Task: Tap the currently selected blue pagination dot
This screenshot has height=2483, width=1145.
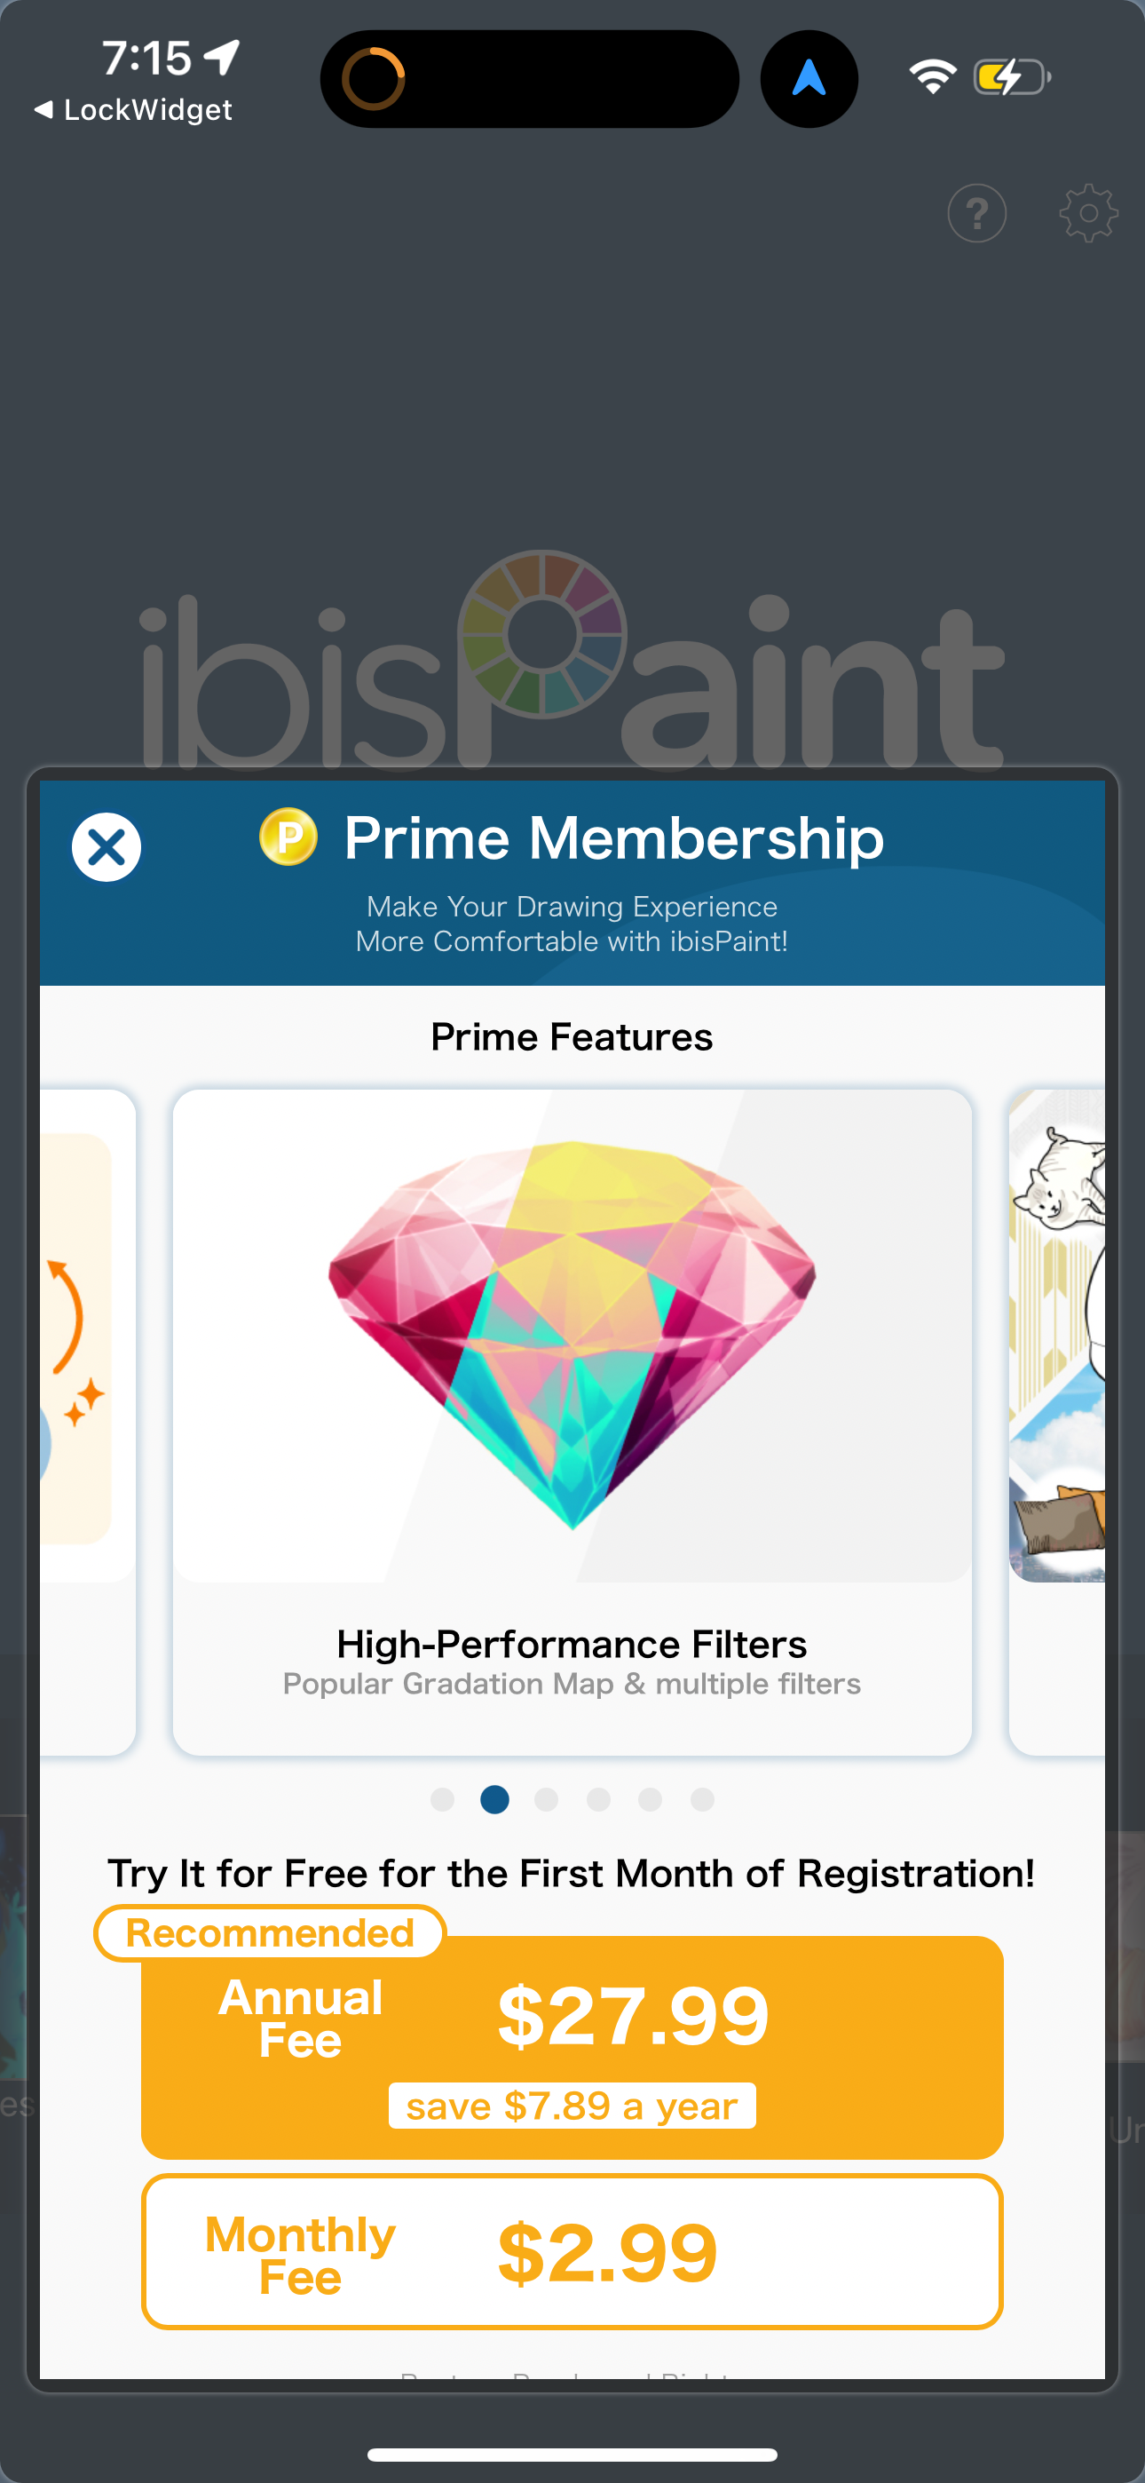Action: 494,1797
